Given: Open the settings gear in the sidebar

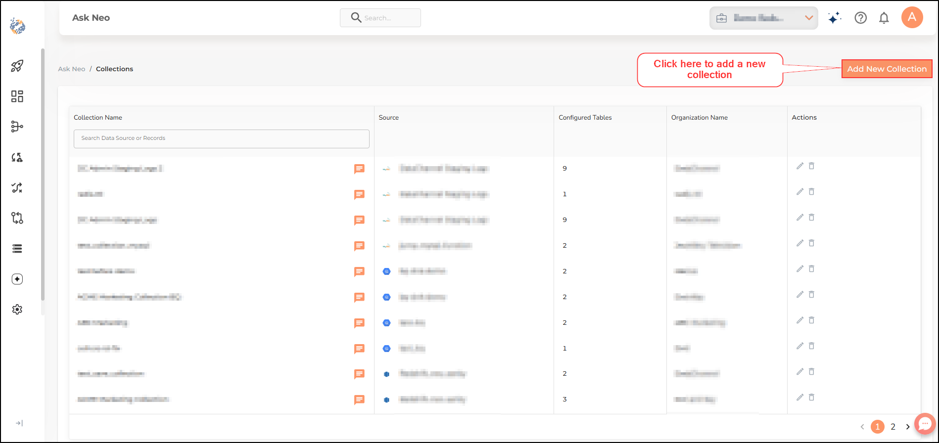Looking at the screenshot, I should click(x=17, y=310).
